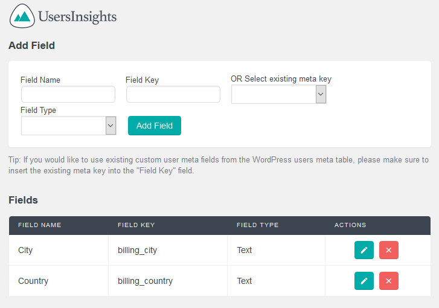Focus the Field Key text box
Viewport: 439px width, 308px height.
(x=173, y=94)
